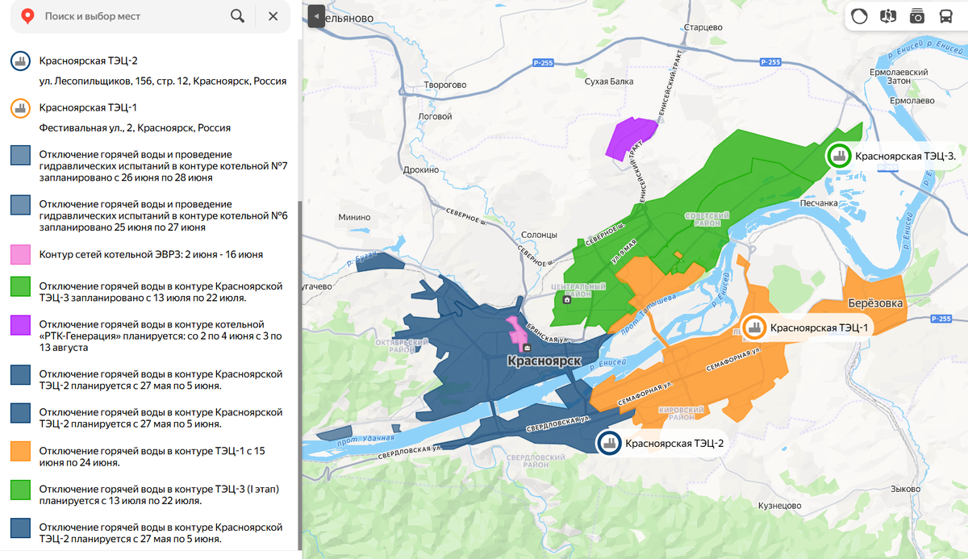Click the green swatch for ТЭЦ-3 (I этап)

(x=21, y=490)
